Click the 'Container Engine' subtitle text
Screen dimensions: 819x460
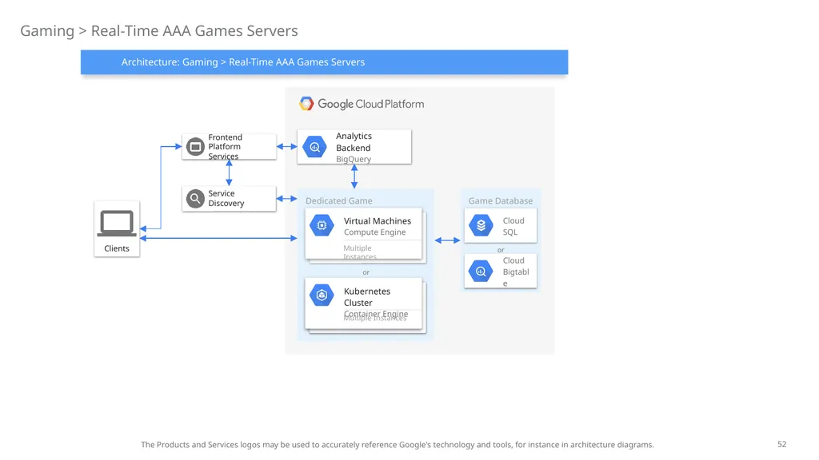pyautogui.click(x=376, y=313)
